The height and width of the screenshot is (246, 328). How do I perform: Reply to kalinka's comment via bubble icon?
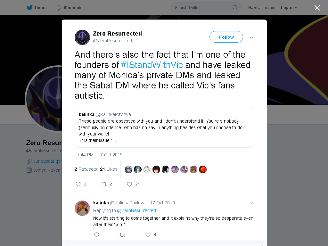pyautogui.click(x=97, y=235)
